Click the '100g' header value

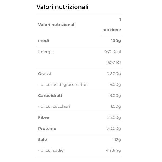coord(116,41)
